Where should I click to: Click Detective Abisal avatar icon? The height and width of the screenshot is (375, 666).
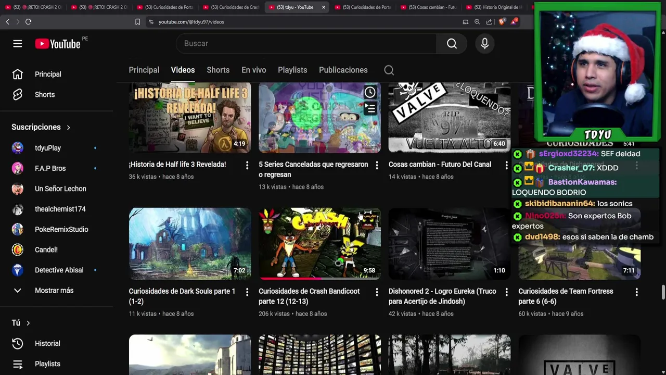point(18,270)
